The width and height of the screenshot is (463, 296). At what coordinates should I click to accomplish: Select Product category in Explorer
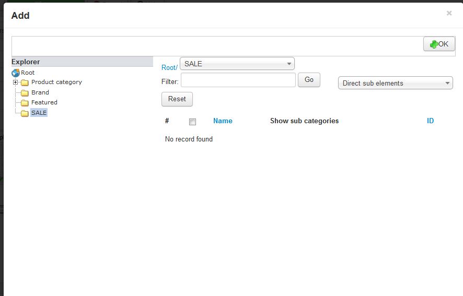(56, 82)
